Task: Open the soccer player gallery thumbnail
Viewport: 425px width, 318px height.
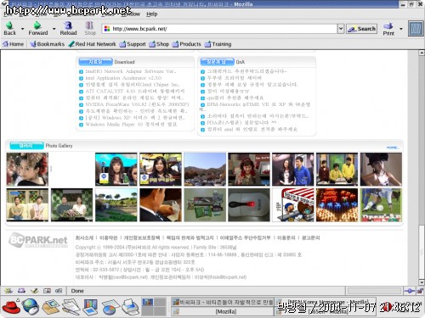Action: pyautogui.click(x=381, y=204)
